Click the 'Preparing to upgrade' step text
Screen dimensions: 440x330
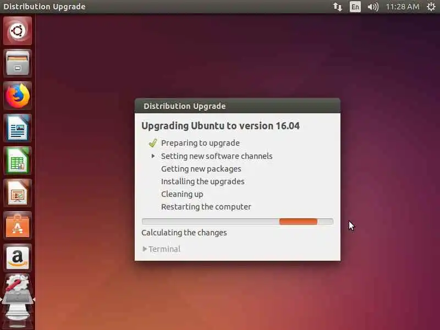tap(200, 143)
